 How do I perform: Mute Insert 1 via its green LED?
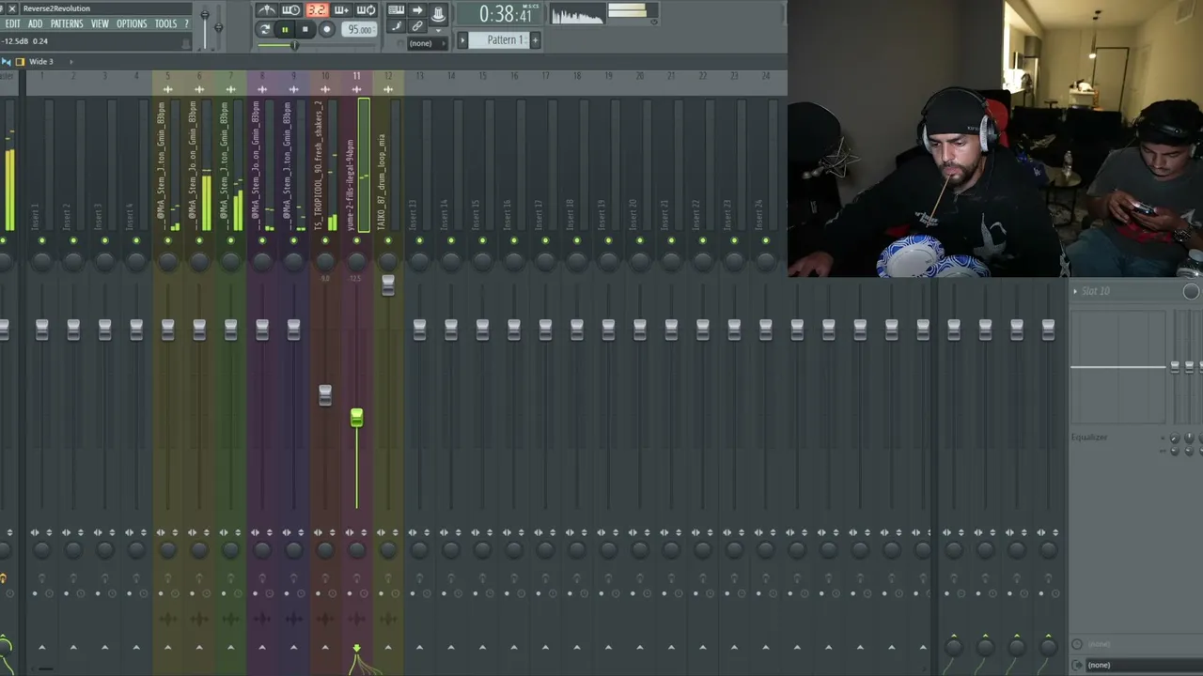(x=41, y=241)
